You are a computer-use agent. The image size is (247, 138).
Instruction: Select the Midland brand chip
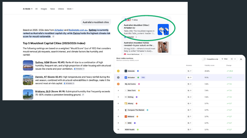pos(129,117)
